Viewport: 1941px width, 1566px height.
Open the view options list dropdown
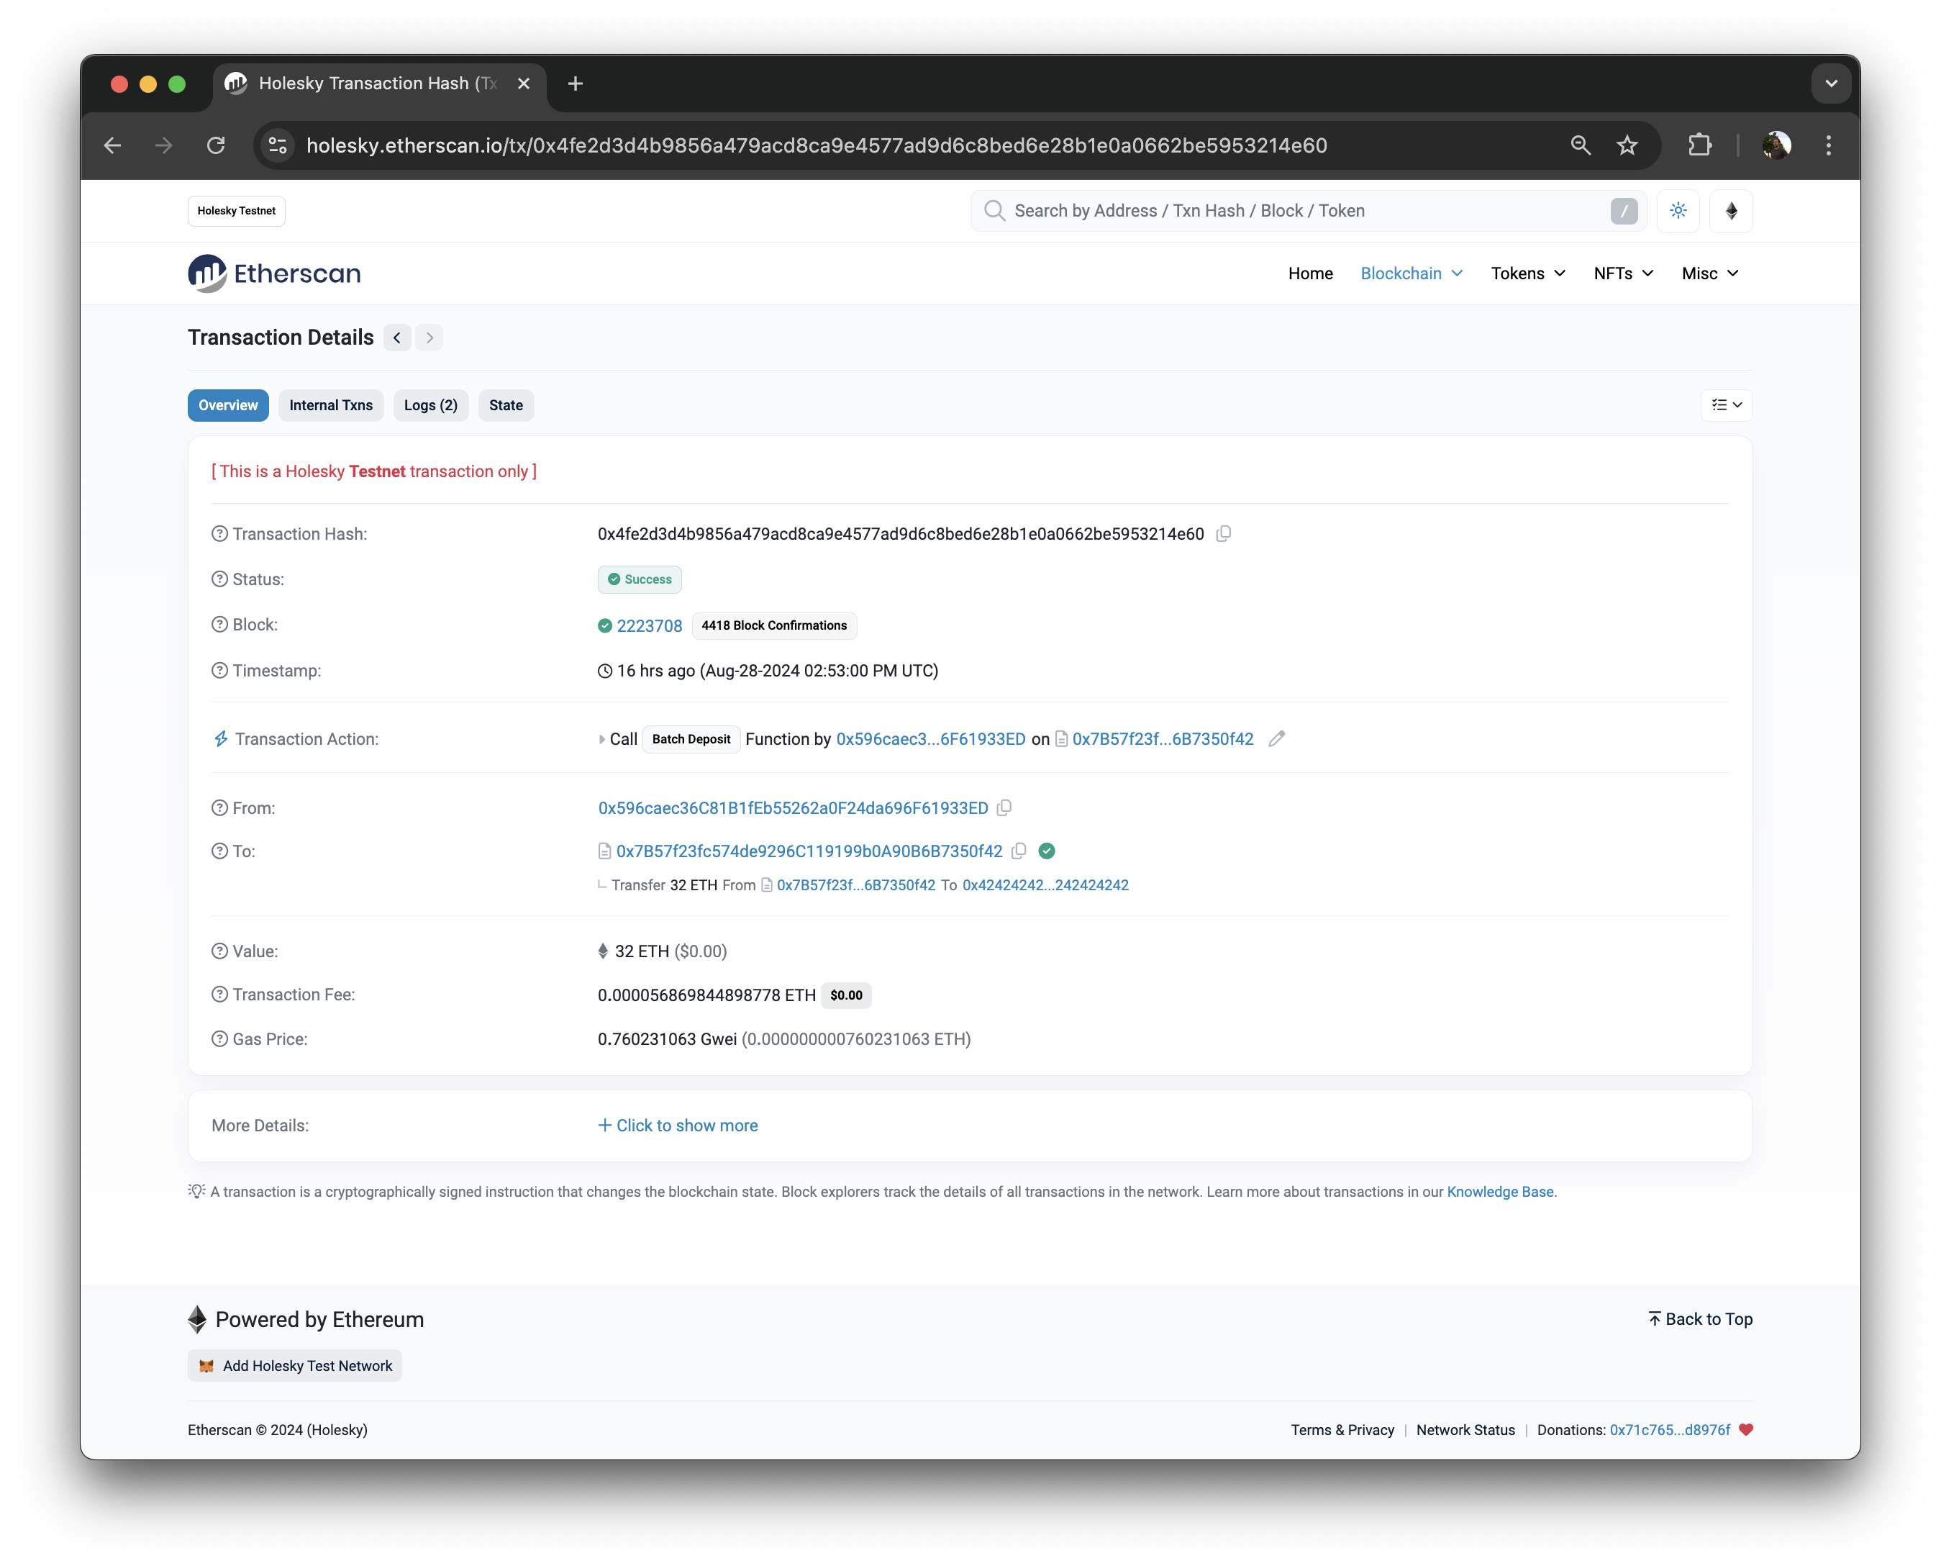point(1727,405)
